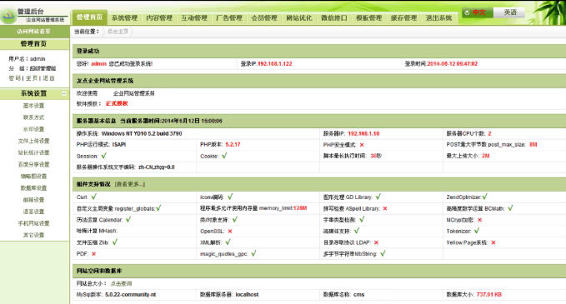Click the 后台主页 breadcrumb
This screenshot has height=304, width=566.
point(118,32)
